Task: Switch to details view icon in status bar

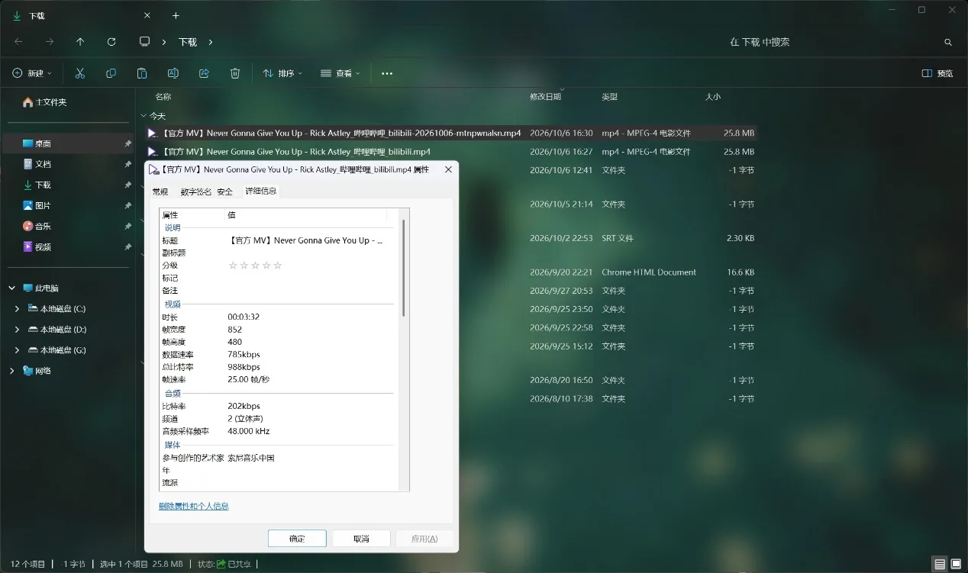Action: point(940,564)
